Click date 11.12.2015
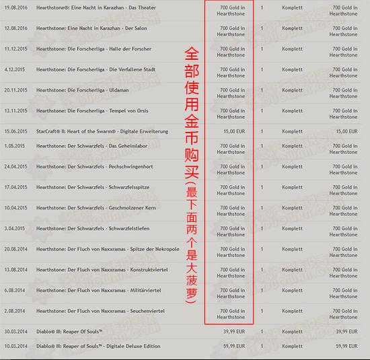Image resolution: width=370 pixels, height=360 pixels. tap(16, 49)
